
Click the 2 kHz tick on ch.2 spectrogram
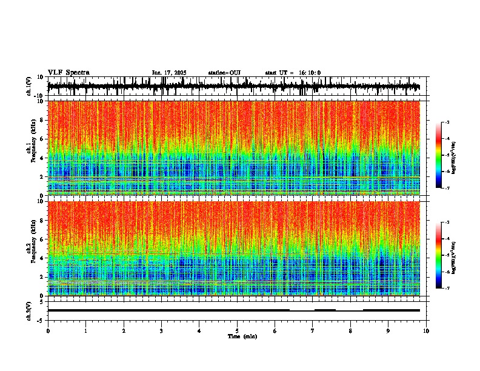click(42, 277)
